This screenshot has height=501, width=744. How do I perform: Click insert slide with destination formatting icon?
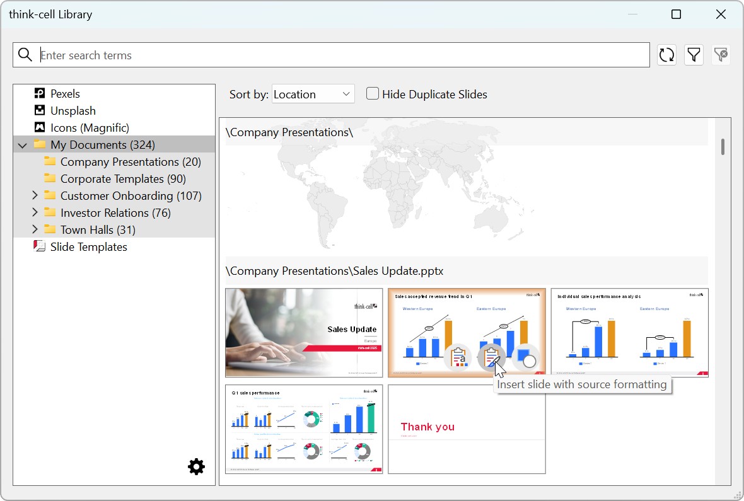tap(458, 357)
